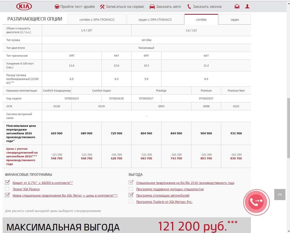Click the 683 700 discounted price
Image resolution: width=290 pixels, height=233 pixels.
click(x=146, y=158)
